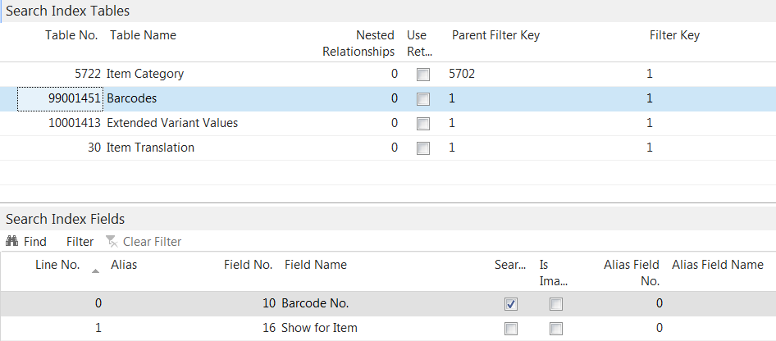This screenshot has width=776, height=341.
Task: Check Use Ret... box for Item Translation
Action: (x=423, y=148)
